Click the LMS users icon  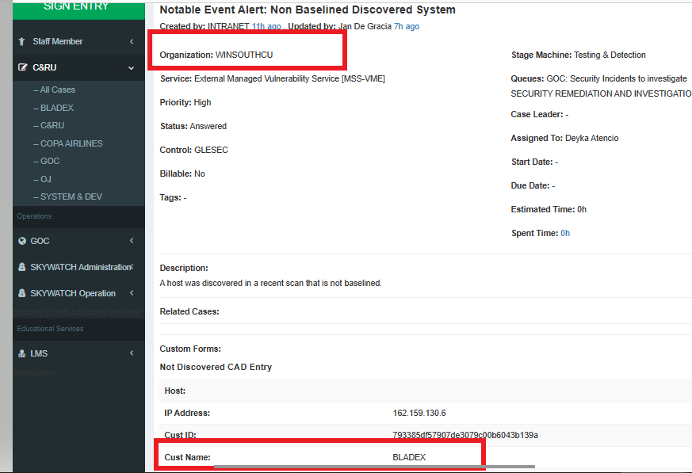point(21,353)
